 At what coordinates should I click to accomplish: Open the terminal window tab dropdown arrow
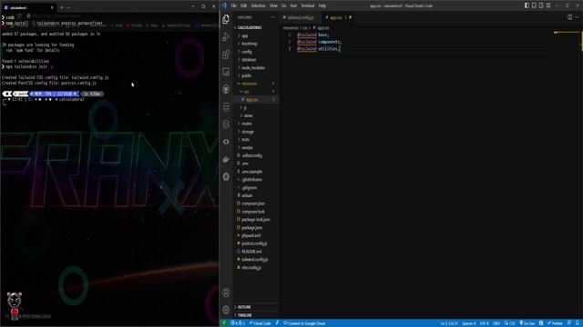[x=68, y=7]
